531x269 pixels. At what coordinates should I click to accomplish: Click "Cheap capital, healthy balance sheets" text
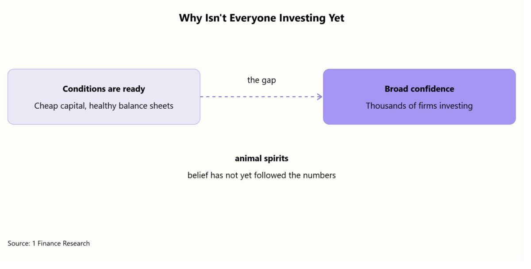point(104,106)
